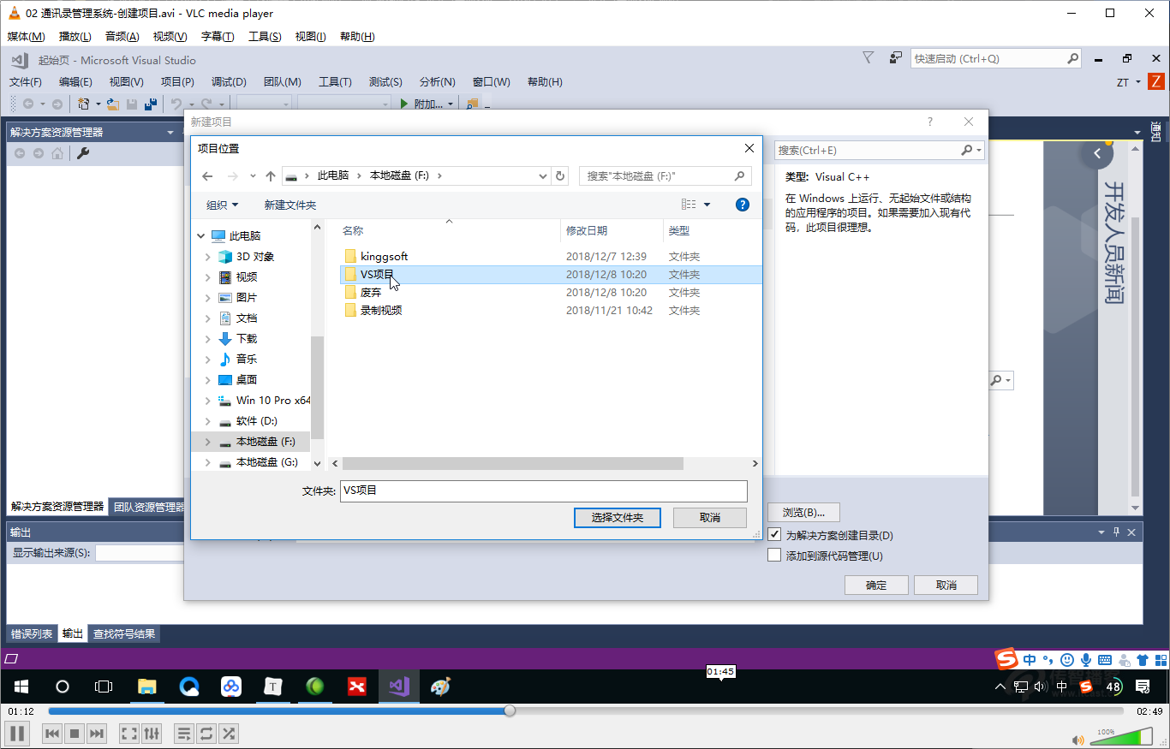Click Visual Studio open file toolbar icon
This screenshot has height=749, width=1170.
click(x=112, y=104)
